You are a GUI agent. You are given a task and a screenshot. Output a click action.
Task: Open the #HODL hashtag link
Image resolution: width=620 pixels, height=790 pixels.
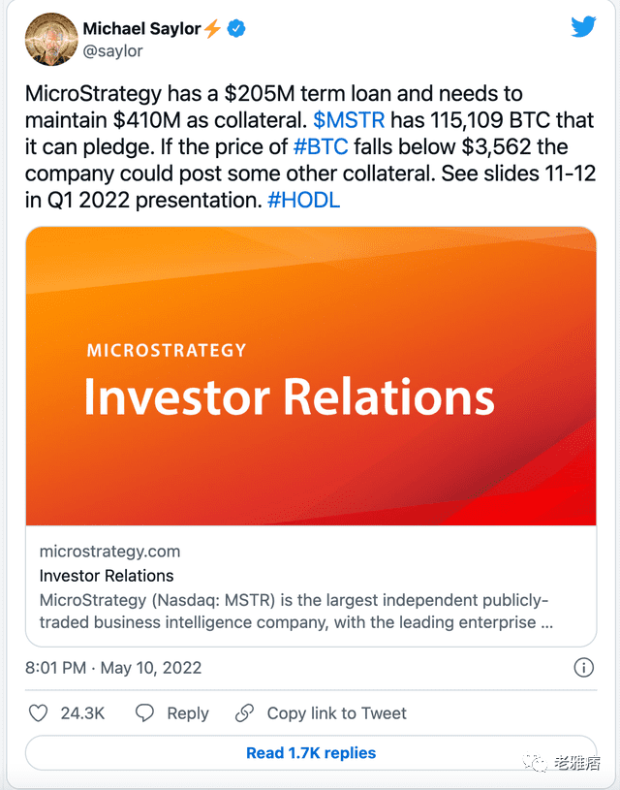304,200
